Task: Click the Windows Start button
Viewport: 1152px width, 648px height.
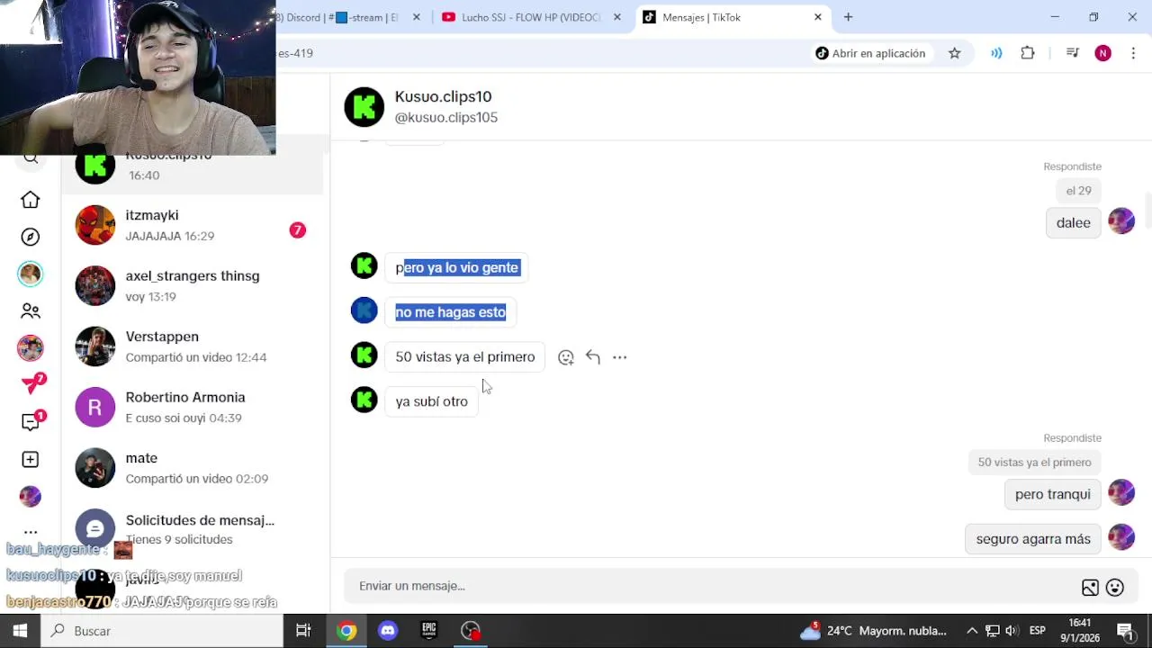Action: (x=20, y=631)
